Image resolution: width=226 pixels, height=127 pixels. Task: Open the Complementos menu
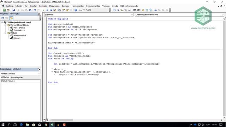(93, 6)
